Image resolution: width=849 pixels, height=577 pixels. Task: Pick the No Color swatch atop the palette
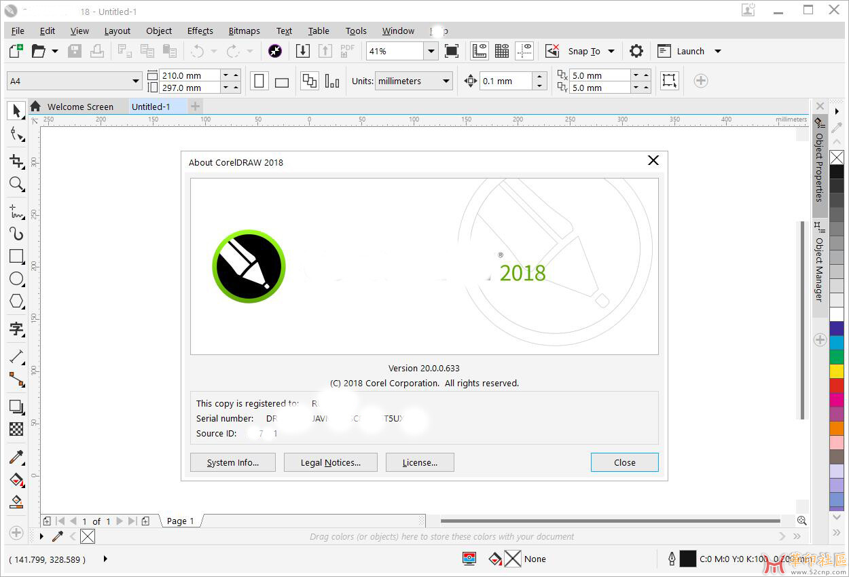(x=837, y=157)
